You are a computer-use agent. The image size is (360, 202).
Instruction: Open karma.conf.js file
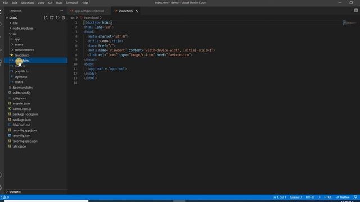pos(22,109)
